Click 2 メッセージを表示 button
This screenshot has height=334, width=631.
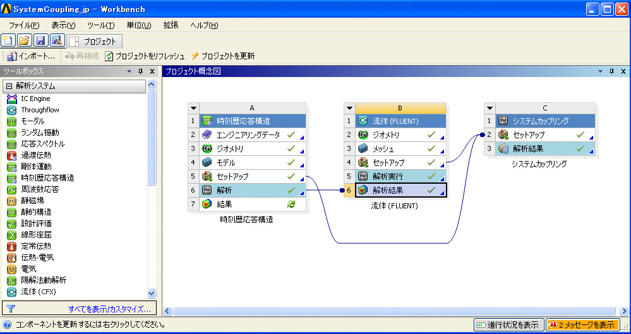[x=583, y=325]
